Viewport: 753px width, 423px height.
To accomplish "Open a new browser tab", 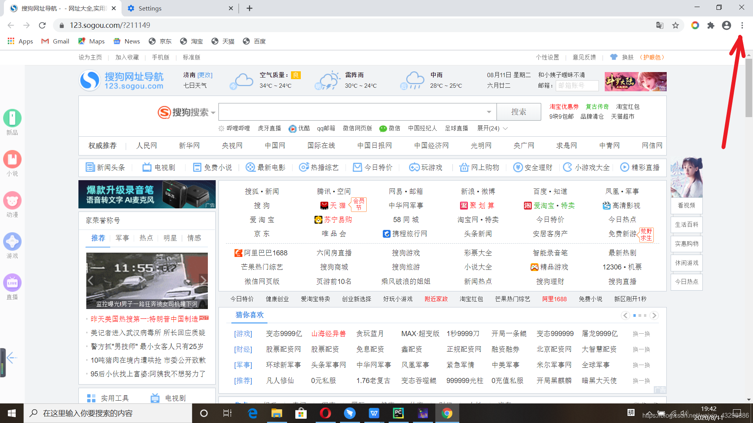I will [x=249, y=8].
